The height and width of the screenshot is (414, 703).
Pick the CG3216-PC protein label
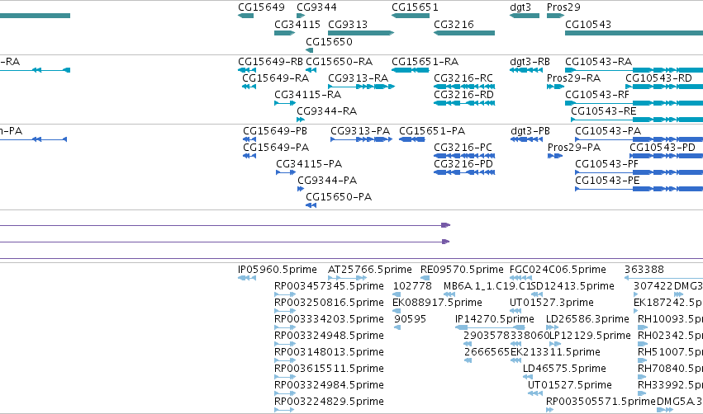[463, 148]
